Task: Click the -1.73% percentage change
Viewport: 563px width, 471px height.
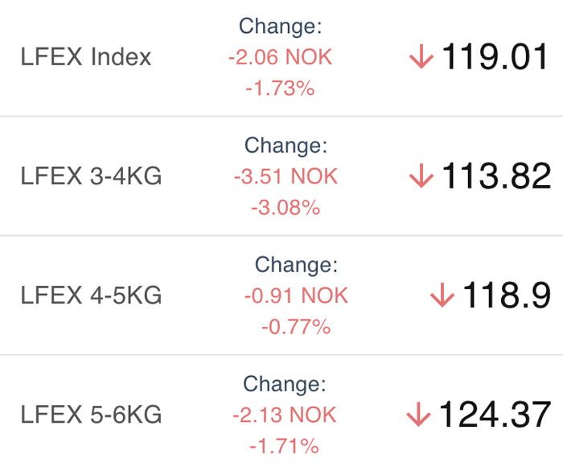Action: 280,89
